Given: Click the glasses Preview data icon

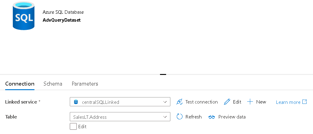Looking at the screenshot, I should pos(212,117).
